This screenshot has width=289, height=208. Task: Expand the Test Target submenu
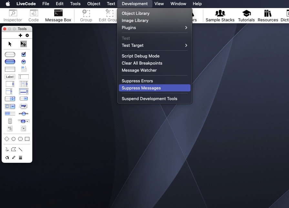[154, 45]
